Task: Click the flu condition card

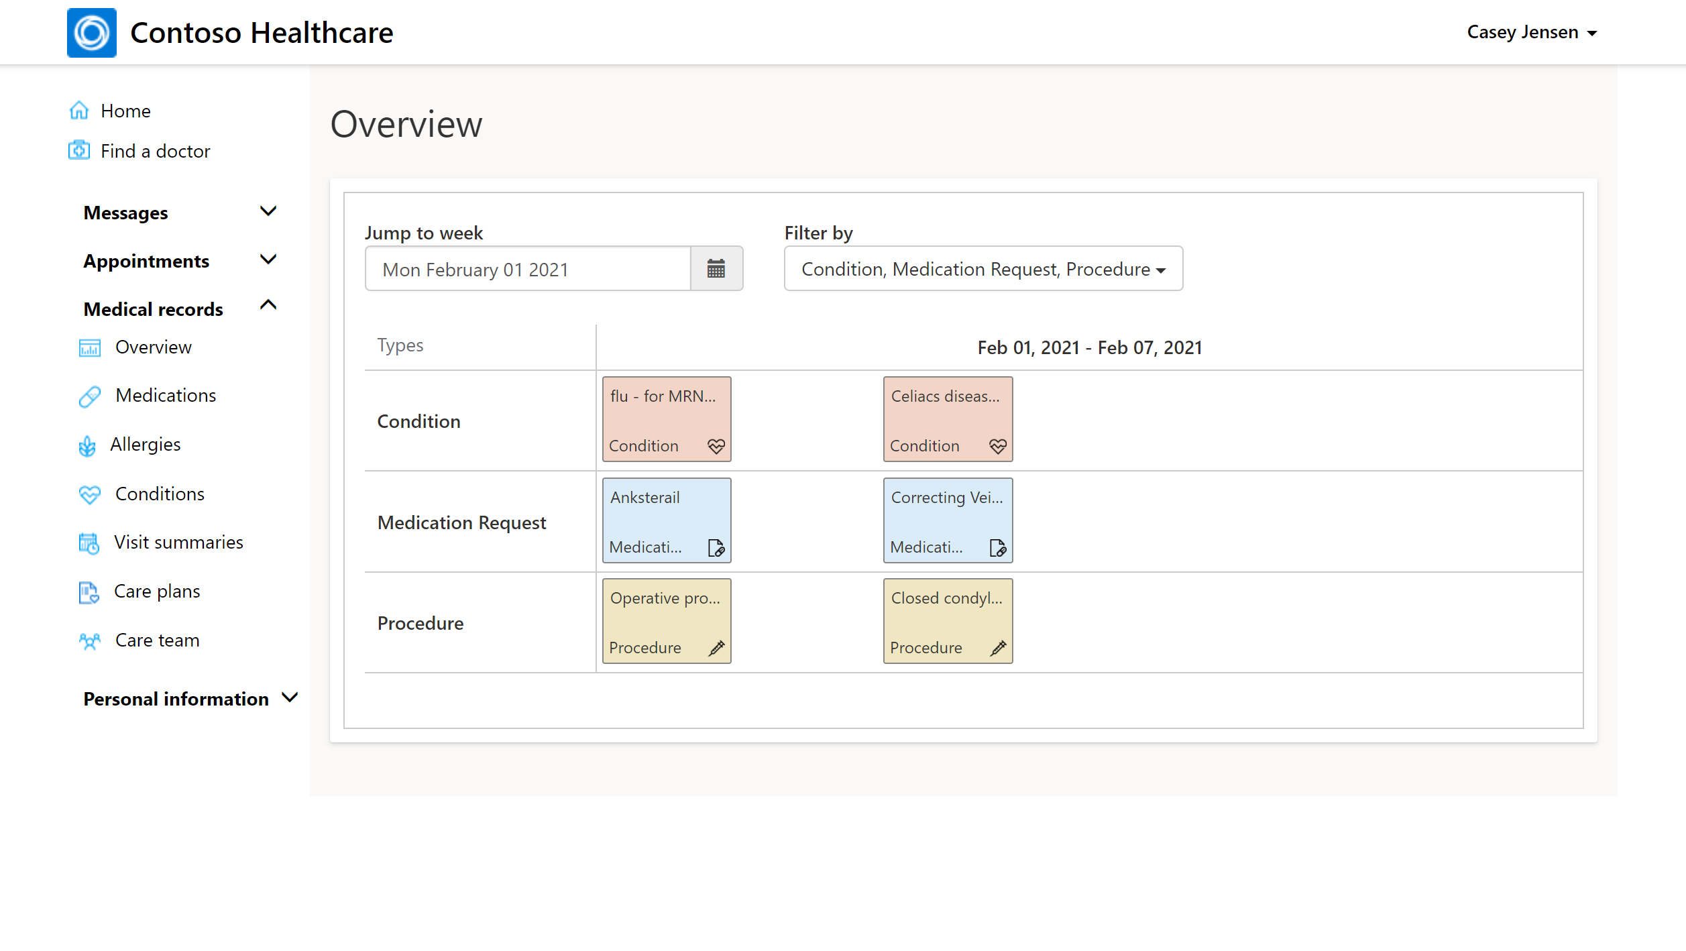Action: click(x=666, y=418)
